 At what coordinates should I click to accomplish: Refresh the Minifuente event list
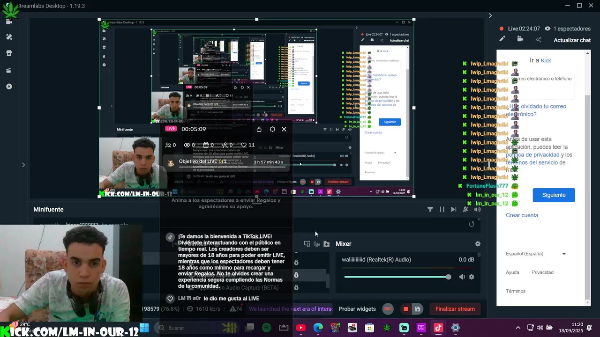tap(472, 224)
